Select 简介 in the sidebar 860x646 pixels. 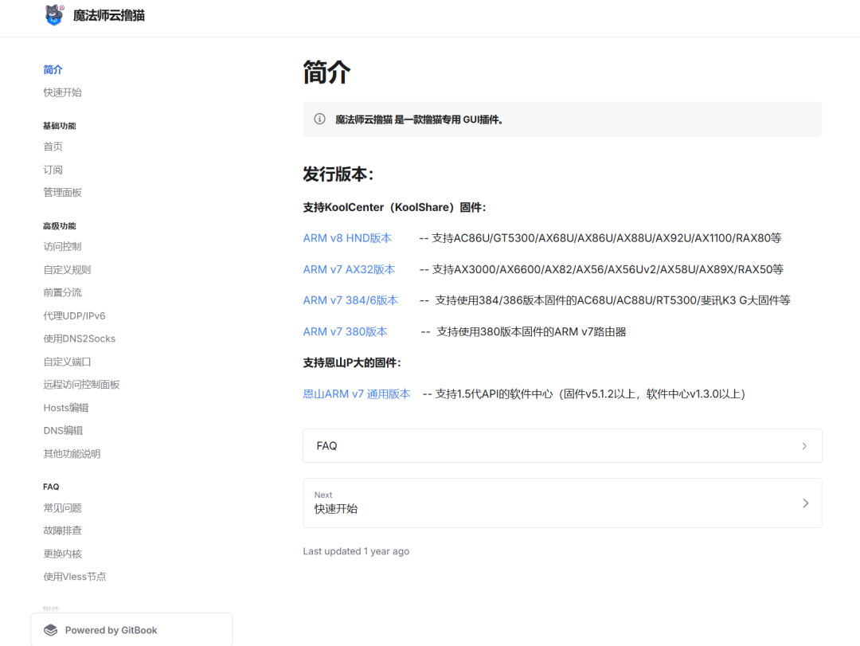[x=53, y=70]
